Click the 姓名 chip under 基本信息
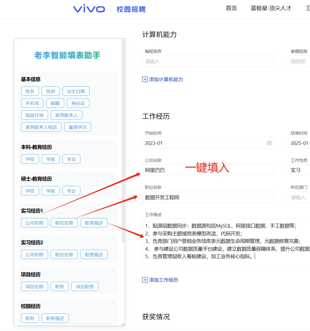Image resolution: width=310 pixels, height=331 pixels. (x=30, y=91)
